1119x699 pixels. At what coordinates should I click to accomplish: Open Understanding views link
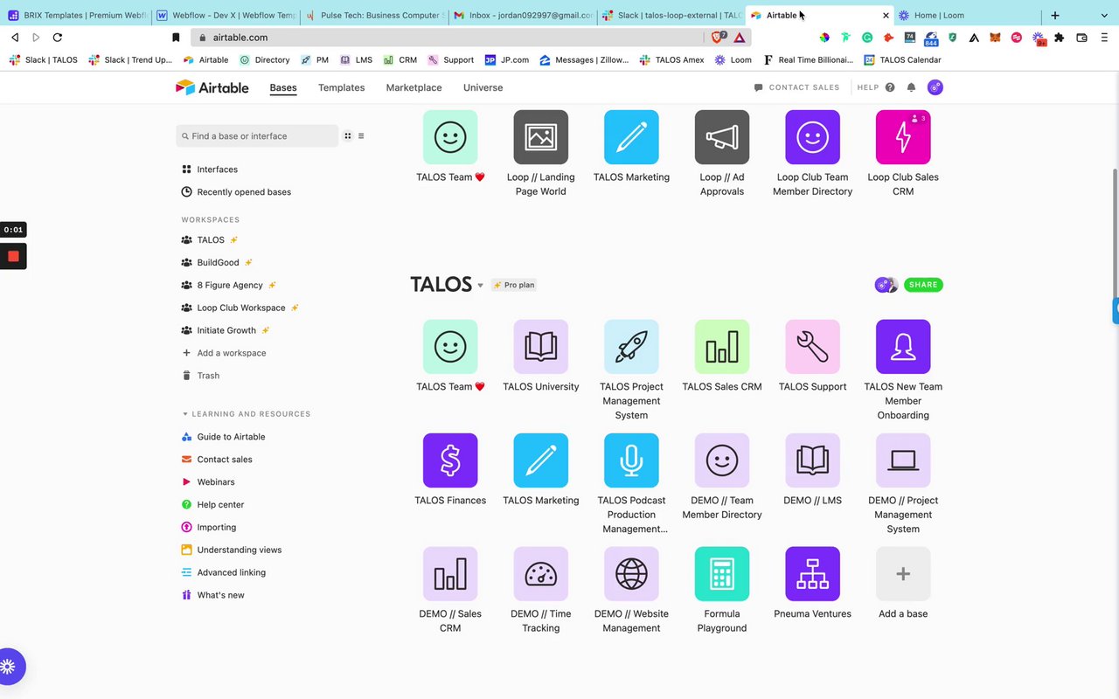tap(232, 550)
